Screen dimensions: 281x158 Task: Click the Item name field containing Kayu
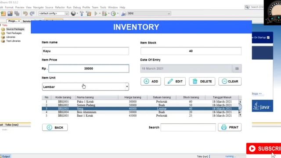pyautogui.click(x=86, y=51)
